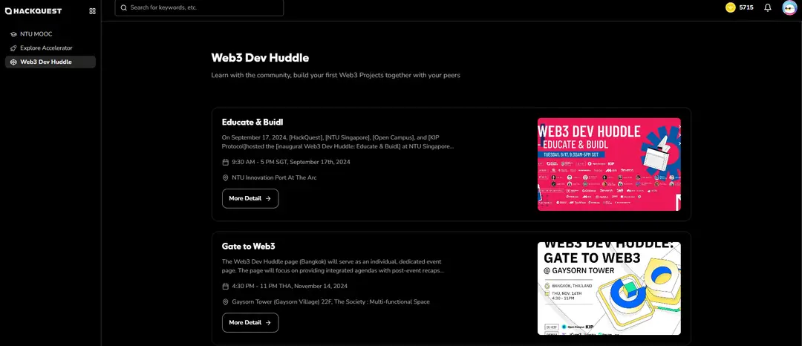The height and width of the screenshot is (346, 802).
Task: Click the 5715 coin balance
Action: pos(746,7)
